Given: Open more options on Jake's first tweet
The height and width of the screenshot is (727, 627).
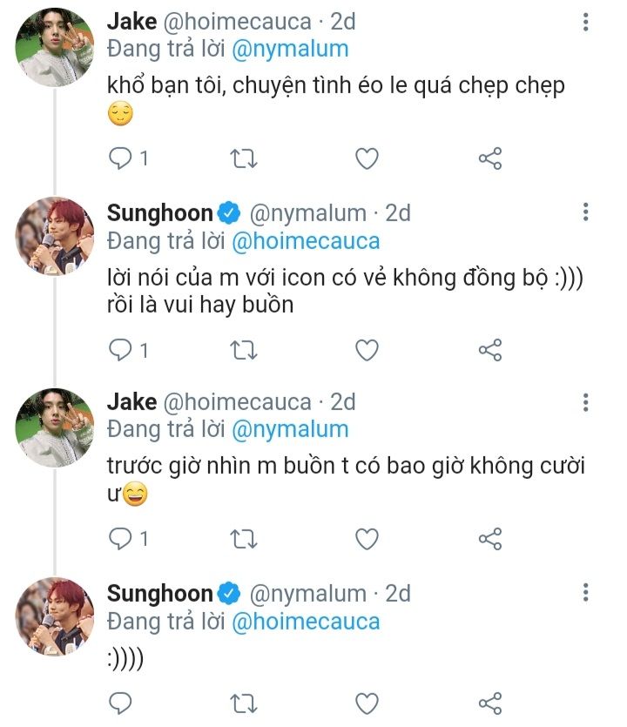Looking at the screenshot, I should [x=585, y=21].
